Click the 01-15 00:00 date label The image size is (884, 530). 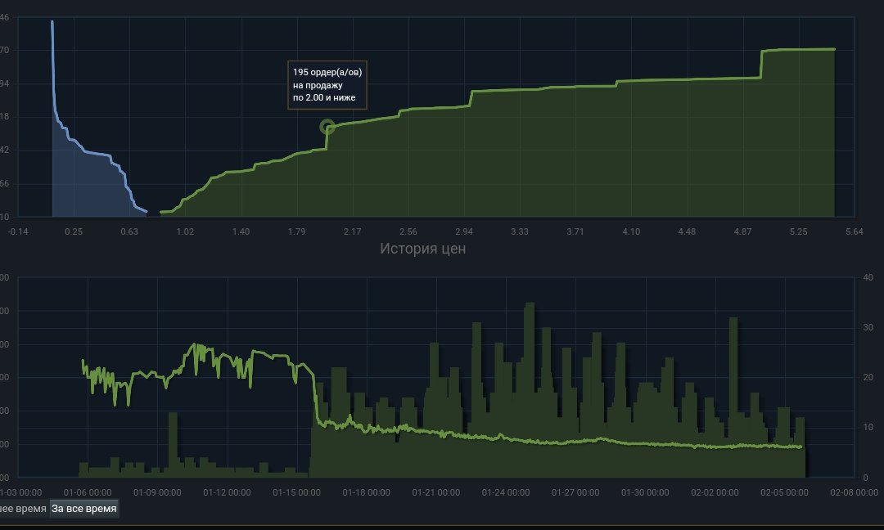[x=296, y=492]
